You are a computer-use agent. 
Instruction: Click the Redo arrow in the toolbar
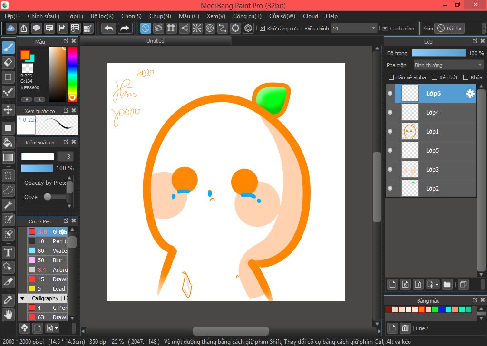[x=125, y=28]
